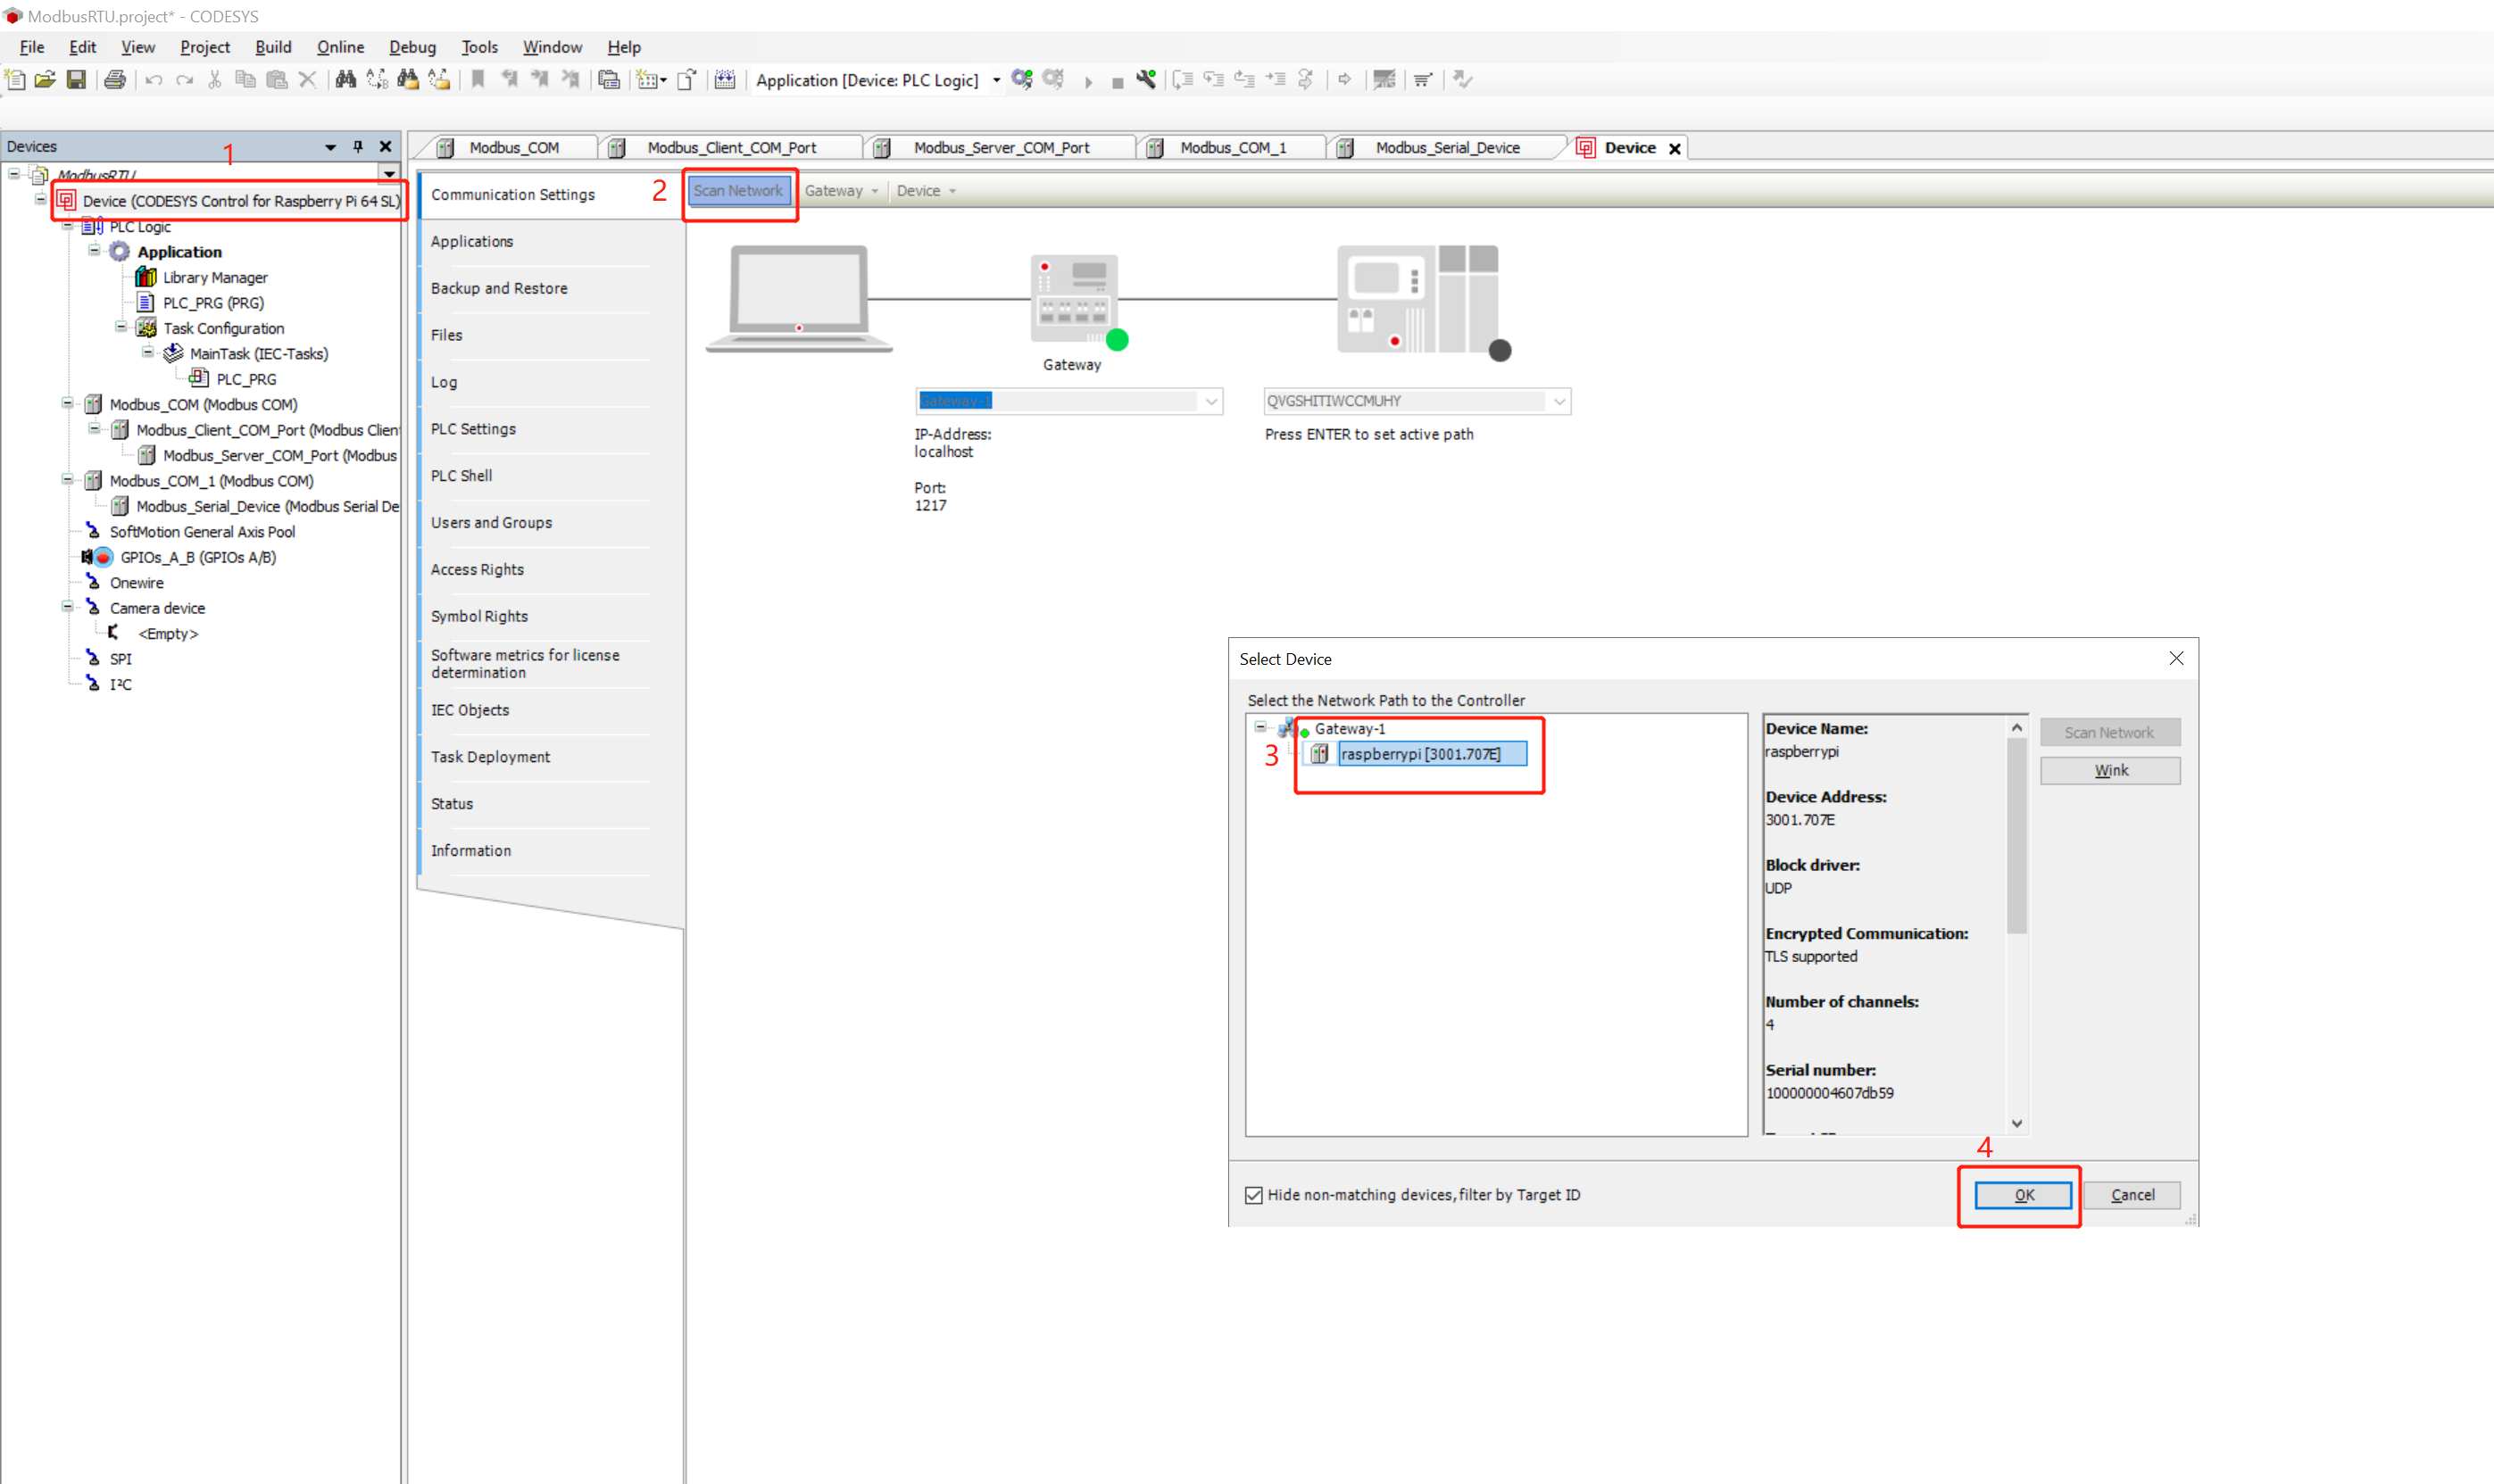Click the Paste clipboard icon

(x=277, y=80)
